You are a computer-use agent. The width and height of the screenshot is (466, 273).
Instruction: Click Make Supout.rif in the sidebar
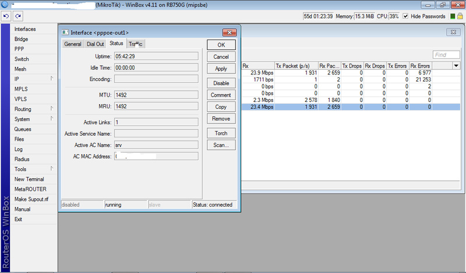[33, 199]
